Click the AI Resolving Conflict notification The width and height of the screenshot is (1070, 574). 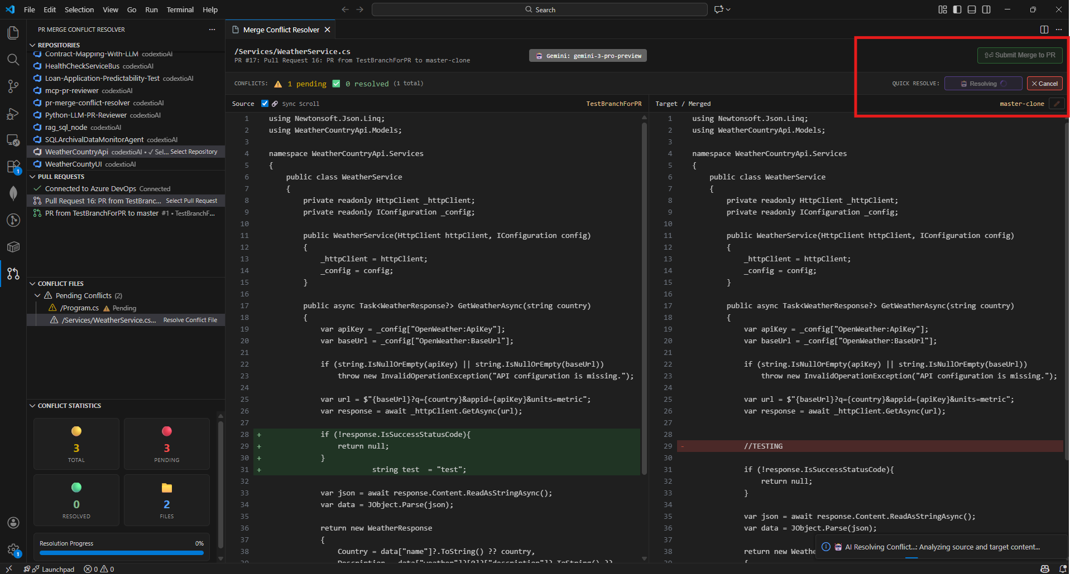942,547
